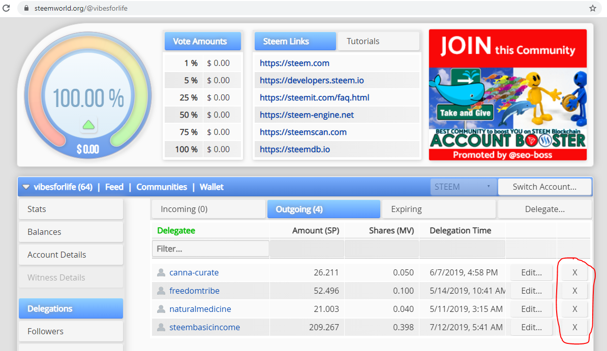Select the Incoming (0) delegations tab
The width and height of the screenshot is (607, 351).
coord(208,209)
